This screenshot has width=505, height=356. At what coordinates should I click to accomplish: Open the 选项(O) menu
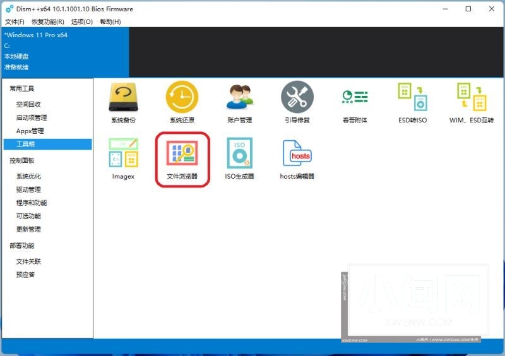[82, 22]
